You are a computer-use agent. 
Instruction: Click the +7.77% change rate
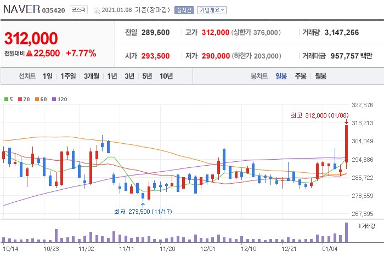[x=81, y=53]
